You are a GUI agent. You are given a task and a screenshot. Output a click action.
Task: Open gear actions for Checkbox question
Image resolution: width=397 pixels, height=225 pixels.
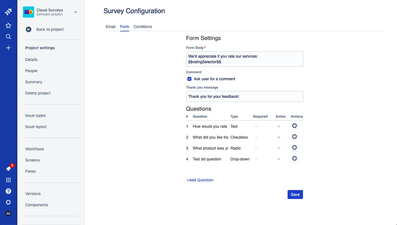[x=294, y=137]
